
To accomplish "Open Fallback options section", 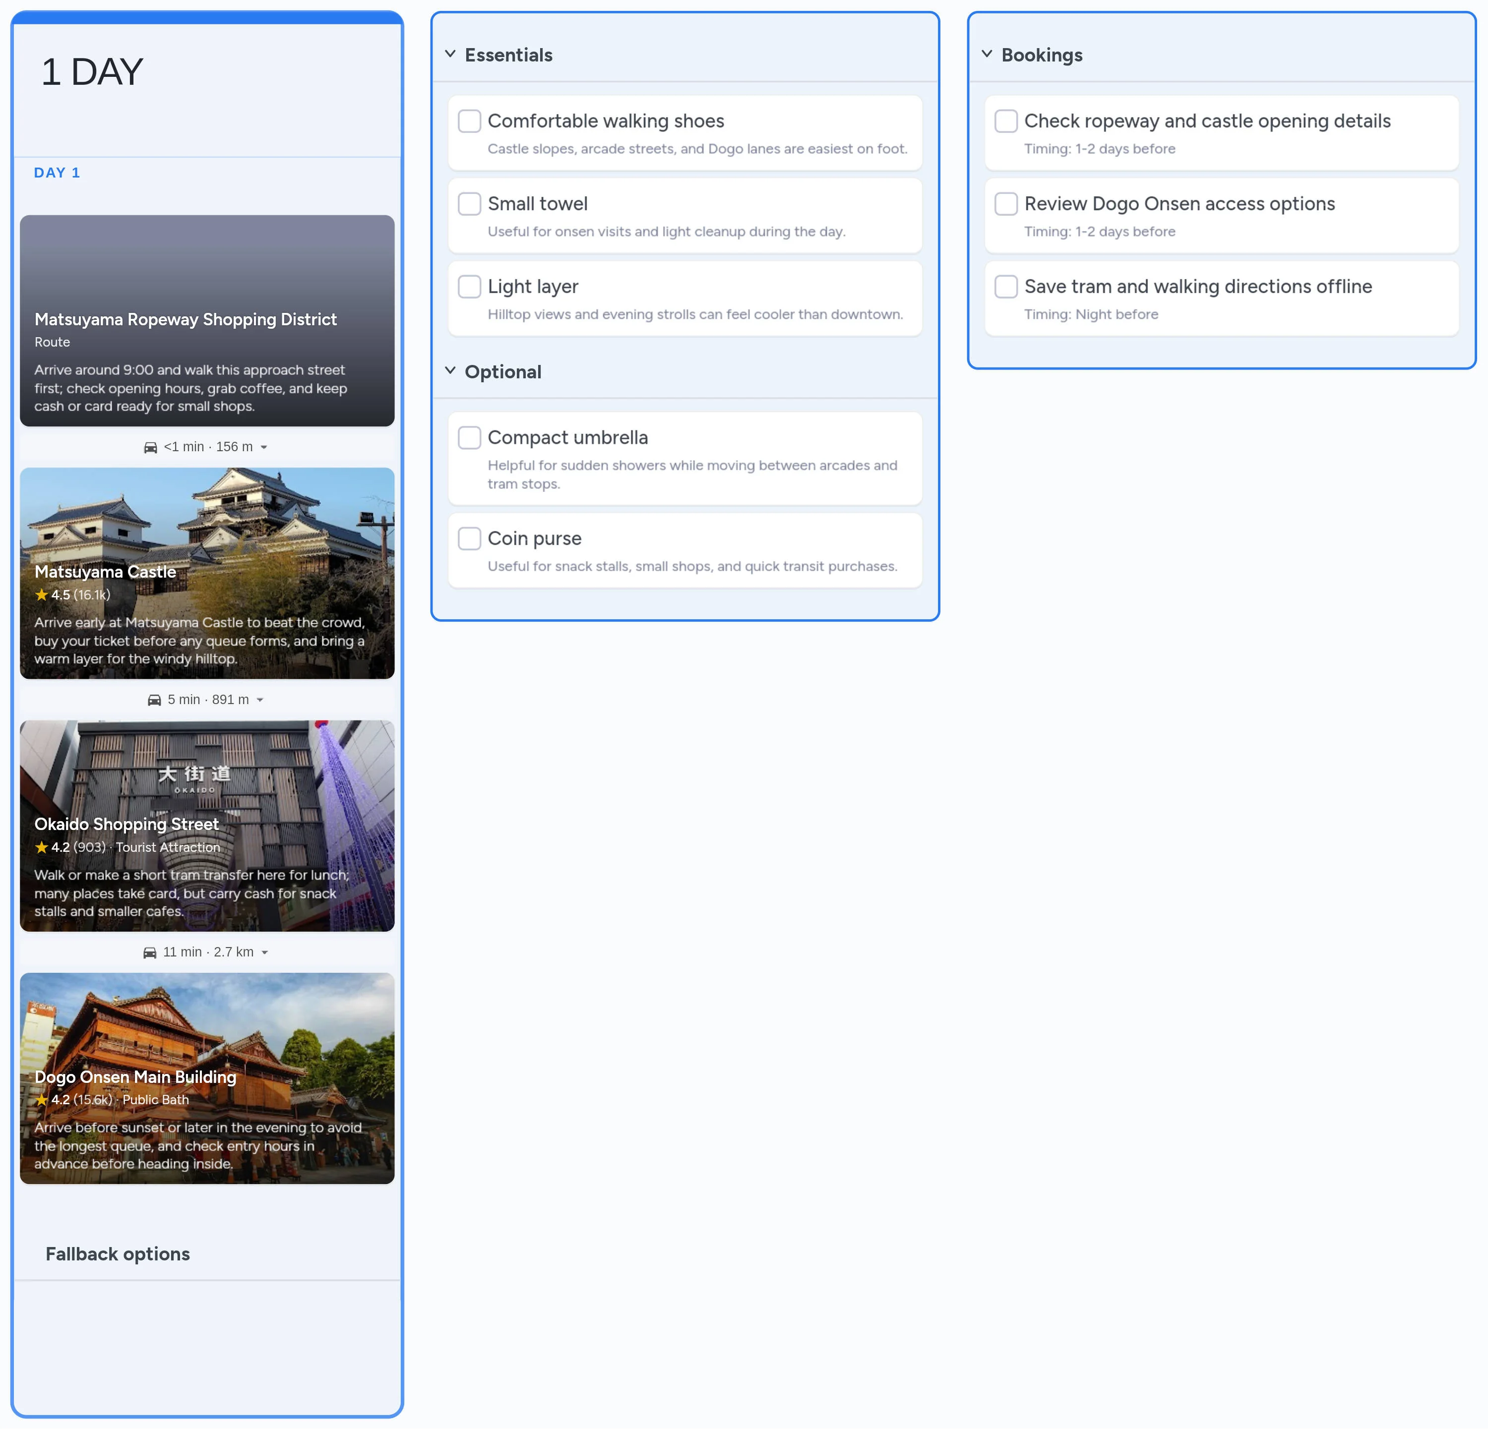I will pyautogui.click(x=118, y=1253).
